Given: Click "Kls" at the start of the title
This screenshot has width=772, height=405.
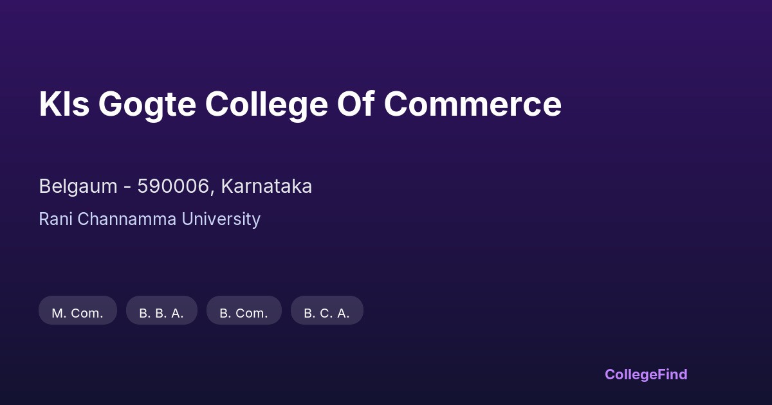Looking at the screenshot, I should pos(64,104).
